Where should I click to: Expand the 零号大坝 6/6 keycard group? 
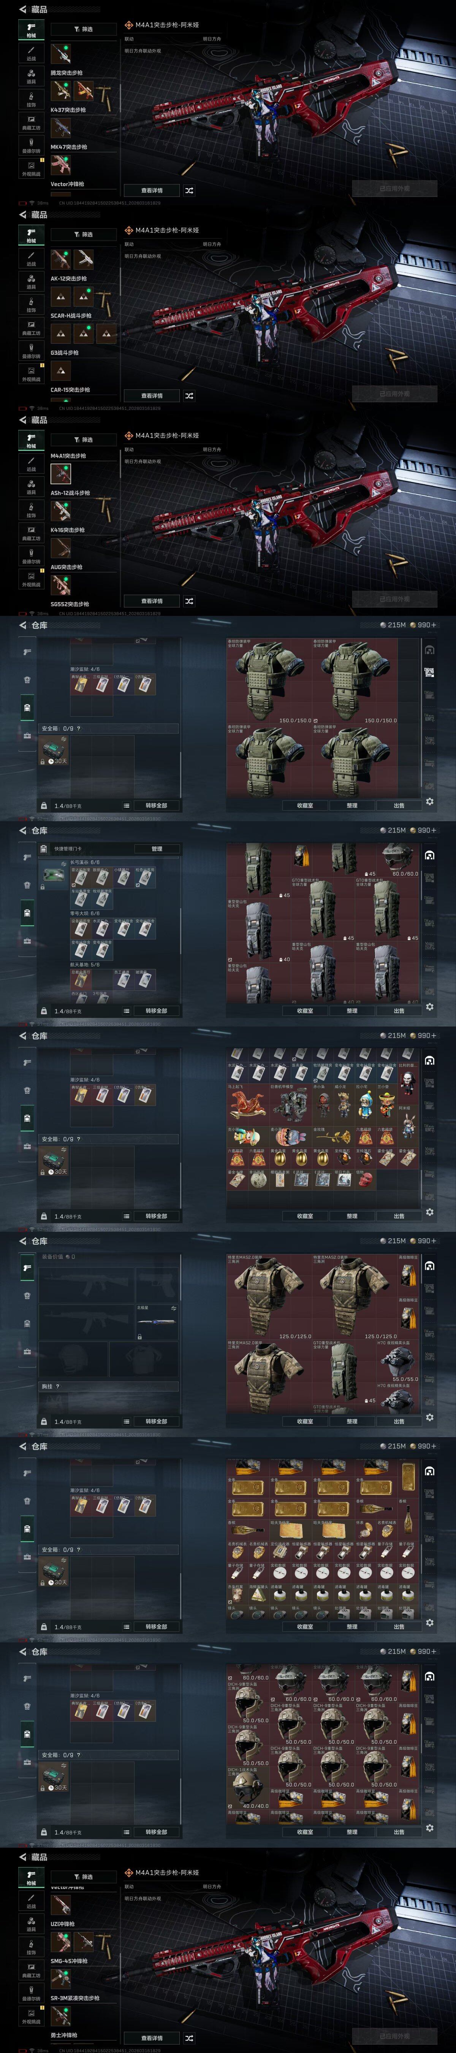[x=84, y=913]
